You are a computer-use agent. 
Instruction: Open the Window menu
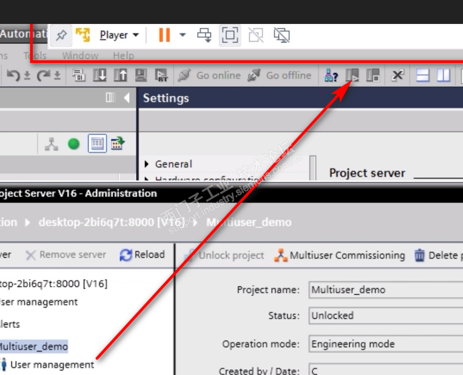[x=80, y=55]
